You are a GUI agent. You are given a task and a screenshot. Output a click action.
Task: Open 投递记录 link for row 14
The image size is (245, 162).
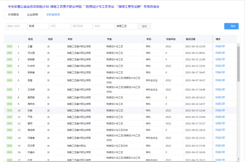coord(220,138)
